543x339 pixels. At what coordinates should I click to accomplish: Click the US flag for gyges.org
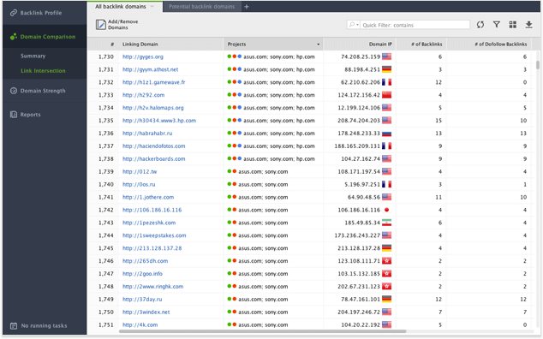tap(386, 56)
